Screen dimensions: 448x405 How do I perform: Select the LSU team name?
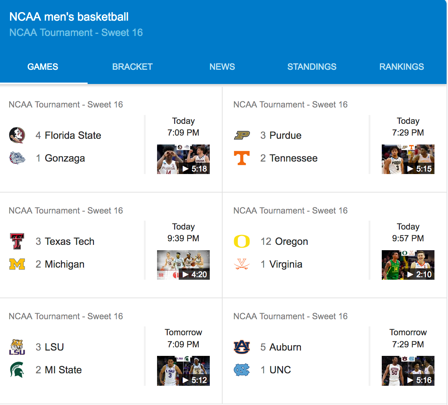pos(54,347)
